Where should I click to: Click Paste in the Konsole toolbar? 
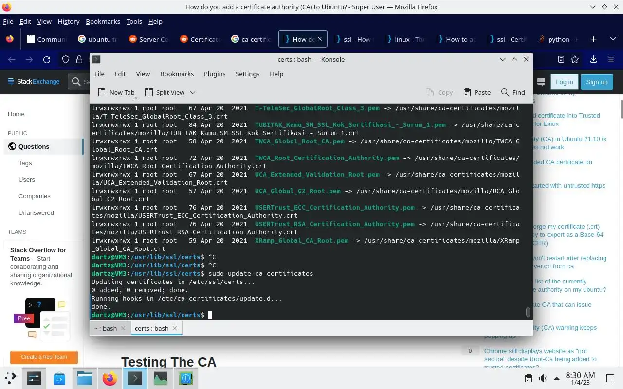[477, 92]
